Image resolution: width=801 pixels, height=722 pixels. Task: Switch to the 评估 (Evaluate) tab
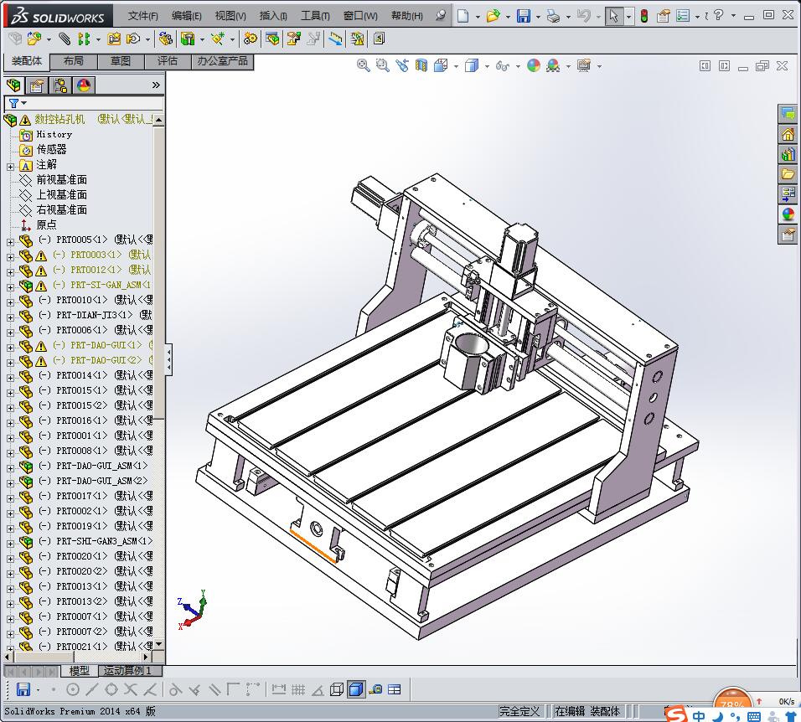167,61
